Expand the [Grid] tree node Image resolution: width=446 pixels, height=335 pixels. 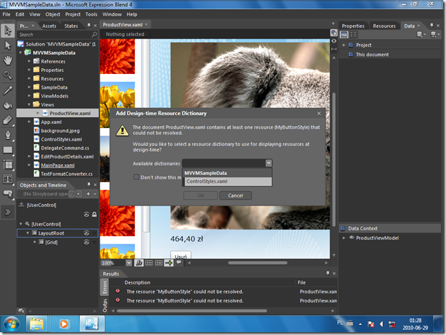pos(36,242)
